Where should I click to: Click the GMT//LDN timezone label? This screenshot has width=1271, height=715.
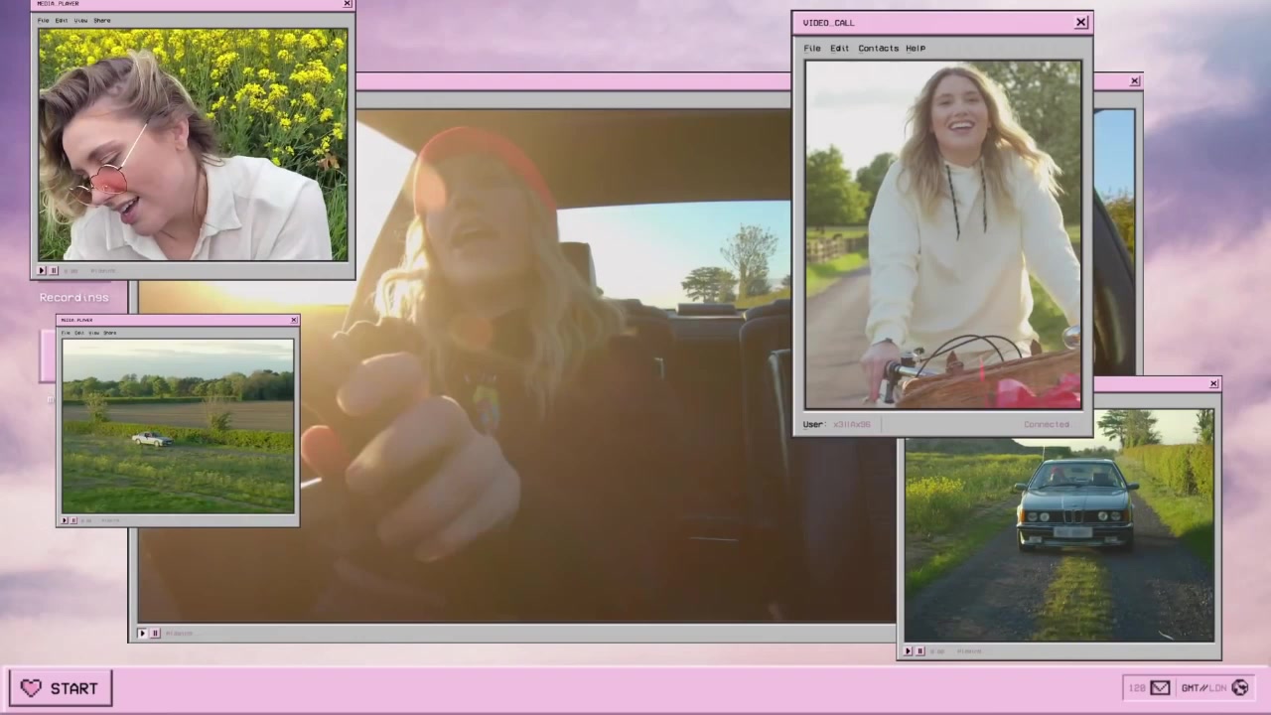coord(1203,687)
